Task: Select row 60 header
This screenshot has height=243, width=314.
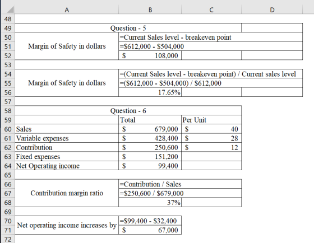Action: [8, 129]
